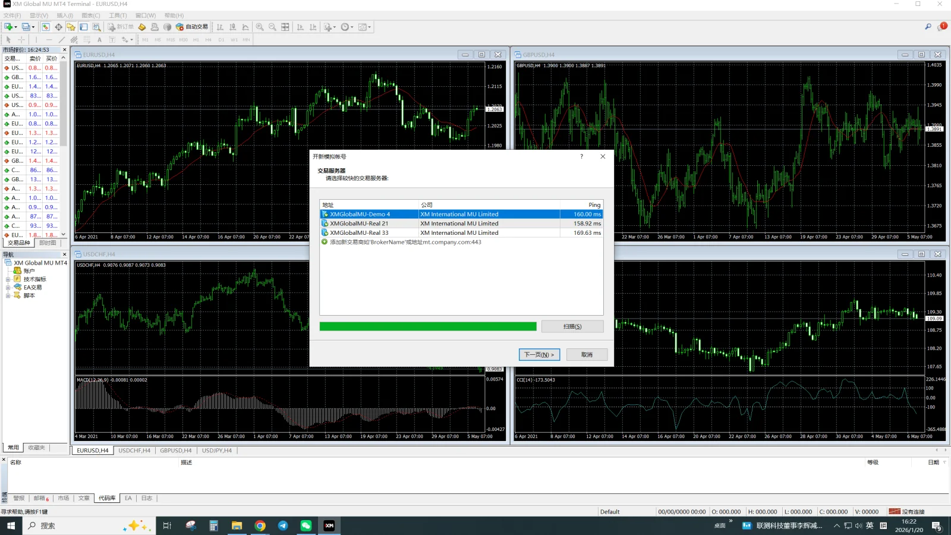
Task: Expand the 技术指标 node in Navigator
Action: pyautogui.click(x=8, y=279)
